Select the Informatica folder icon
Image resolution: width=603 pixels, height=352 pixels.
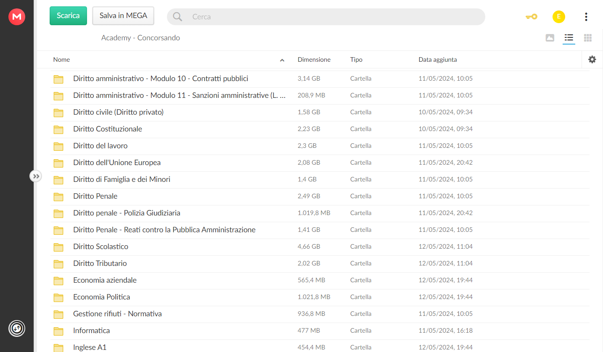click(x=58, y=331)
